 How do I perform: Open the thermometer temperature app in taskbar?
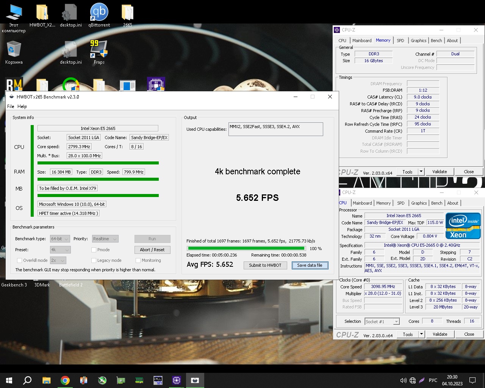(84, 380)
